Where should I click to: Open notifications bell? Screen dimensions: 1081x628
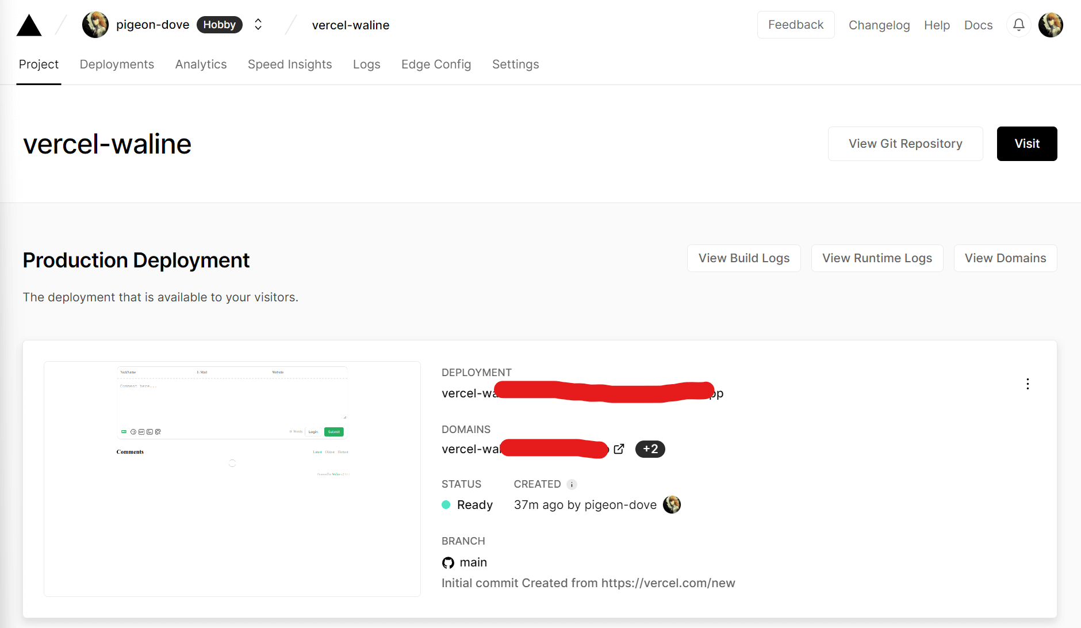click(x=1018, y=25)
